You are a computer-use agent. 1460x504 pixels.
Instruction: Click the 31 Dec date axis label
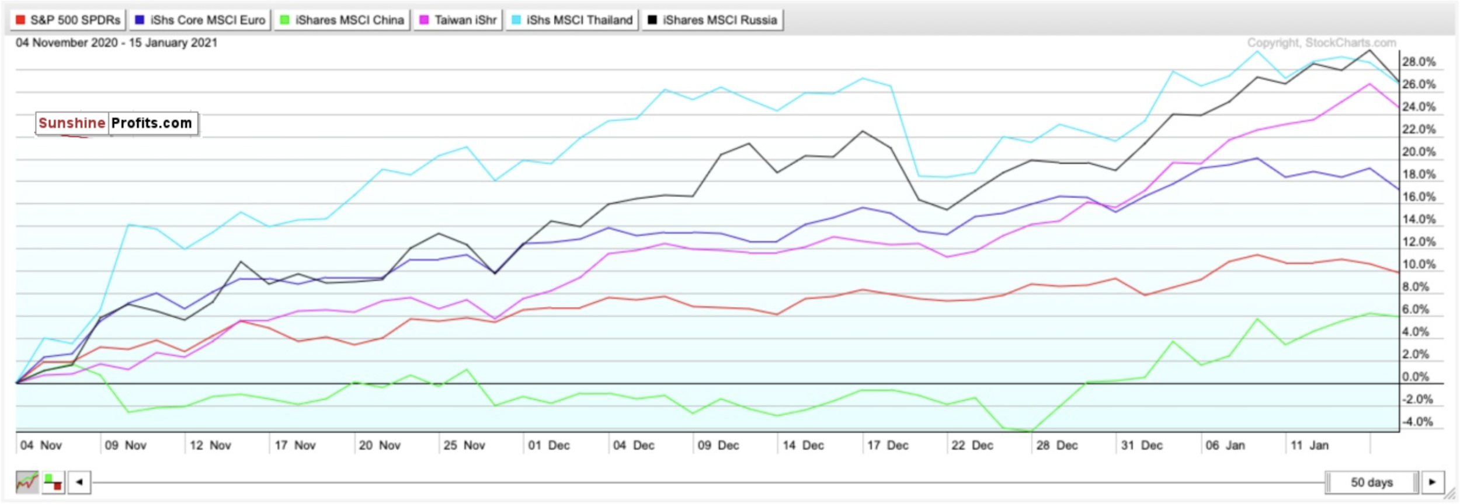click(x=1142, y=446)
